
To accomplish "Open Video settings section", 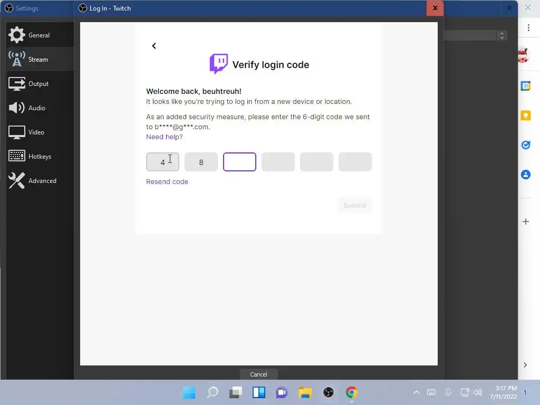I will [x=40, y=132].
